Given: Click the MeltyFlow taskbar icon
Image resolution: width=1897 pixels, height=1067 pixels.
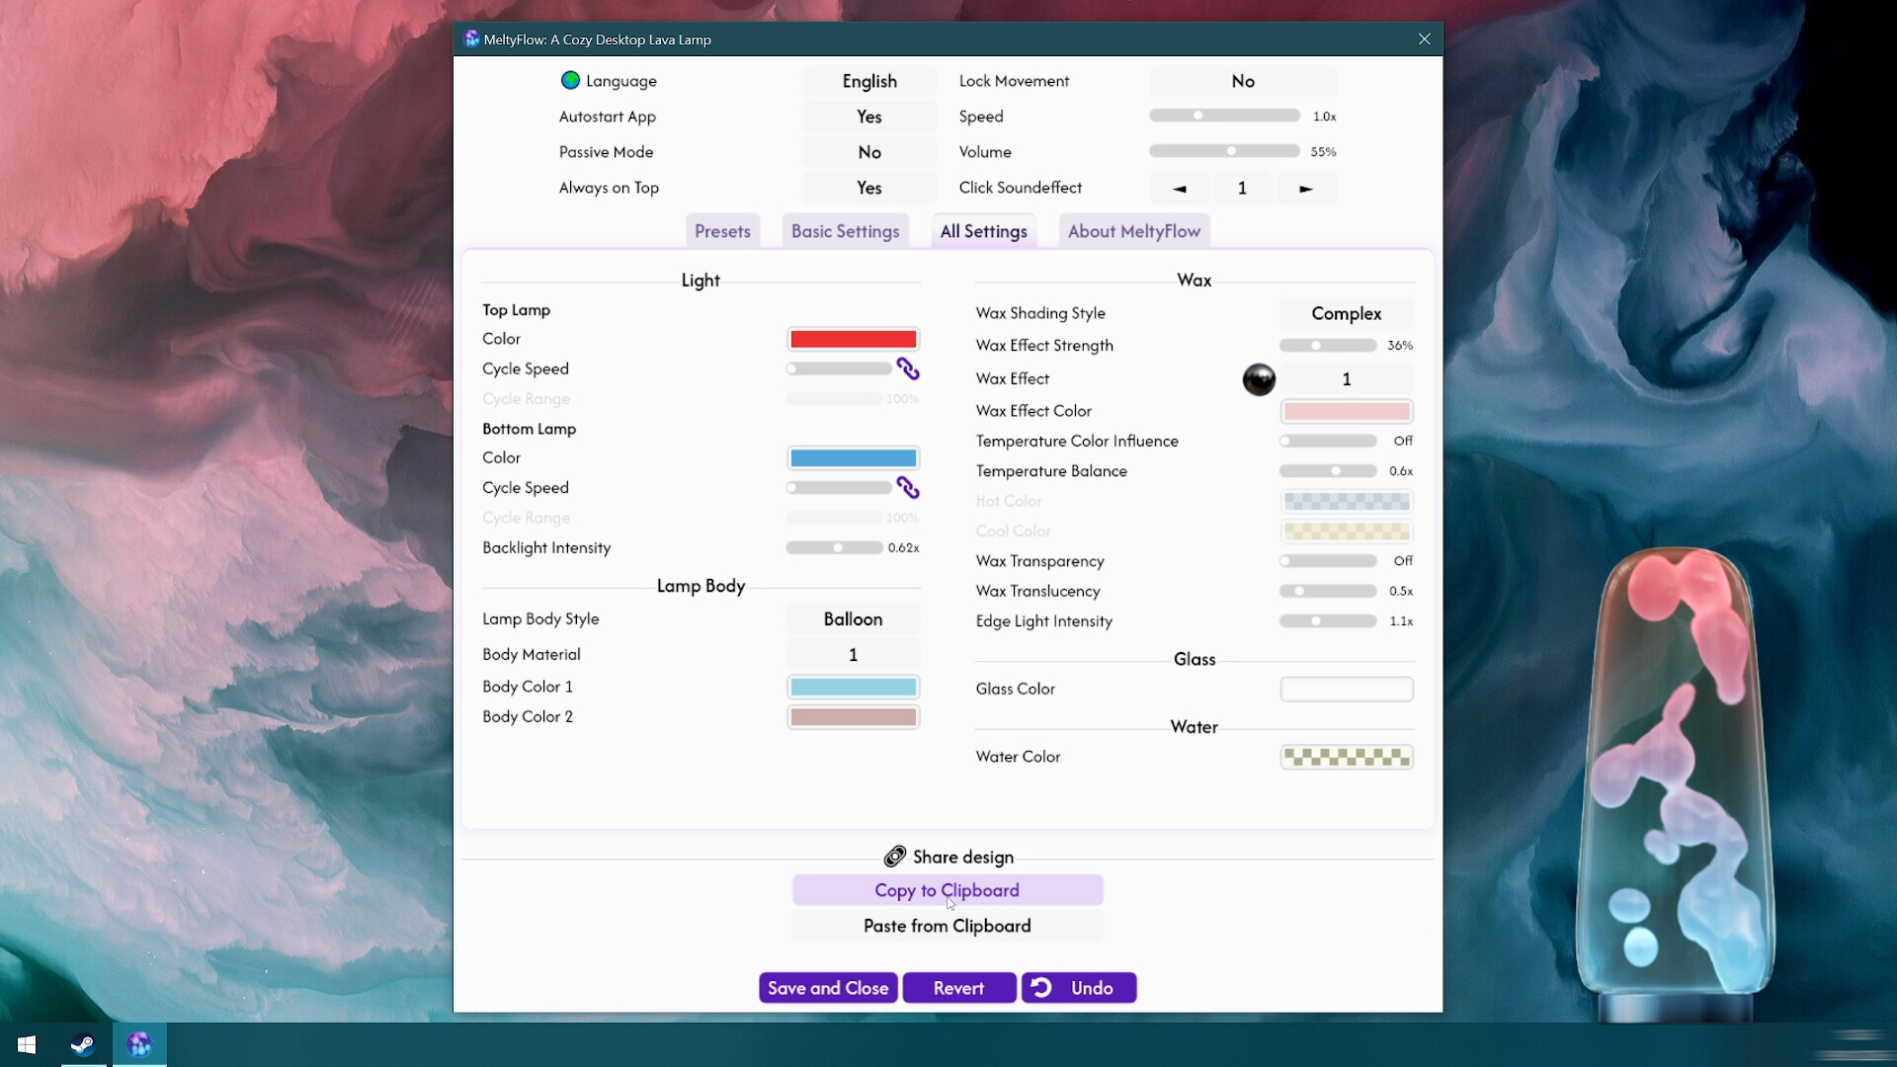Looking at the screenshot, I should click(139, 1044).
